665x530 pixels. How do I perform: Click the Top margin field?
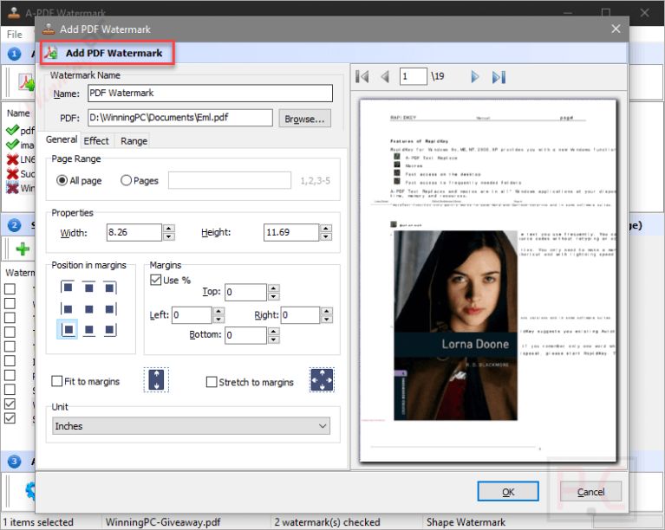(x=245, y=292)
